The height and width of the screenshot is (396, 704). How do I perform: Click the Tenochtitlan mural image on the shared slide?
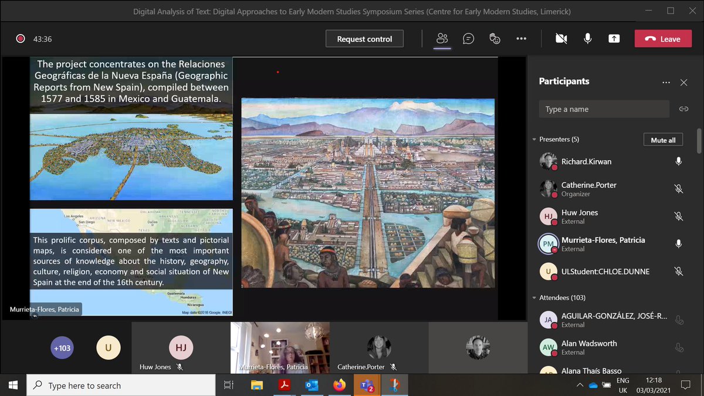click(368, 193)
